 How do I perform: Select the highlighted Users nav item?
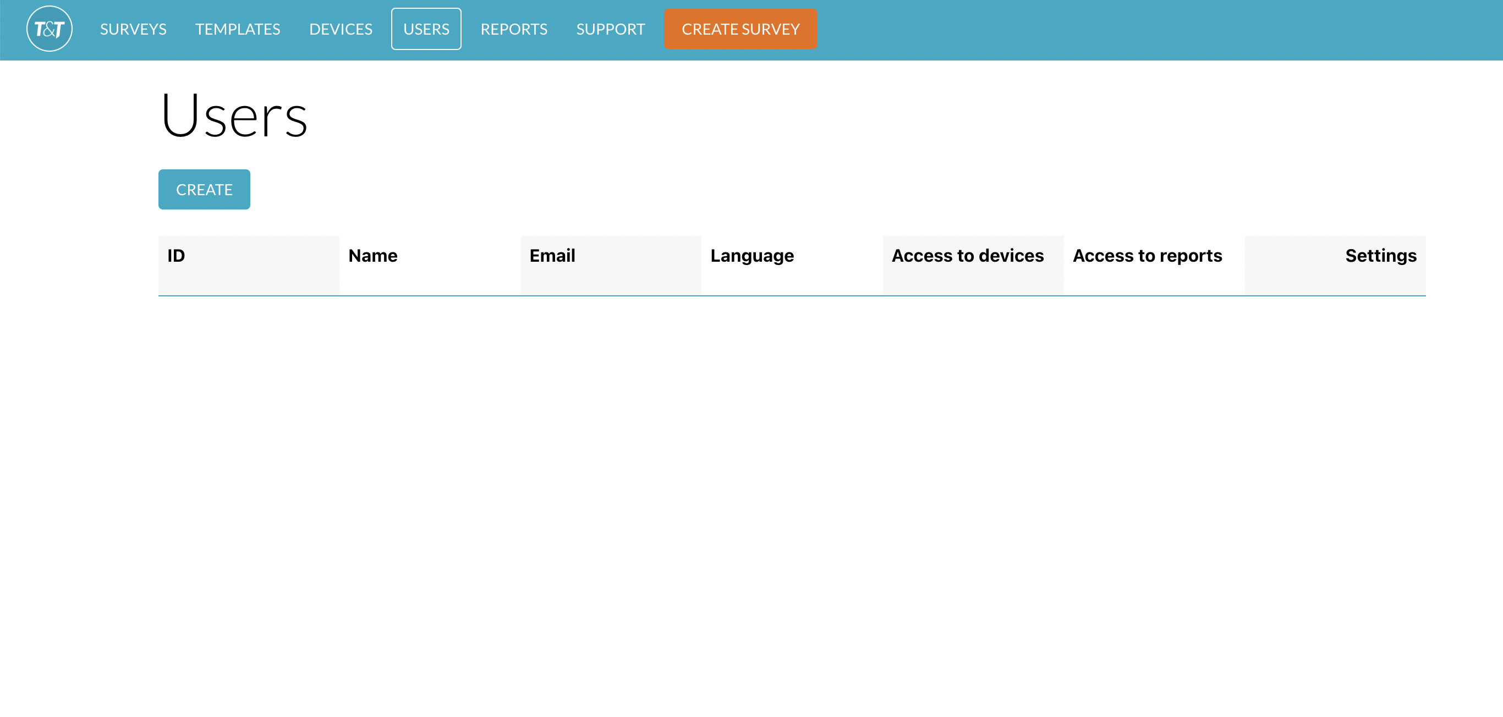[426, 29]
